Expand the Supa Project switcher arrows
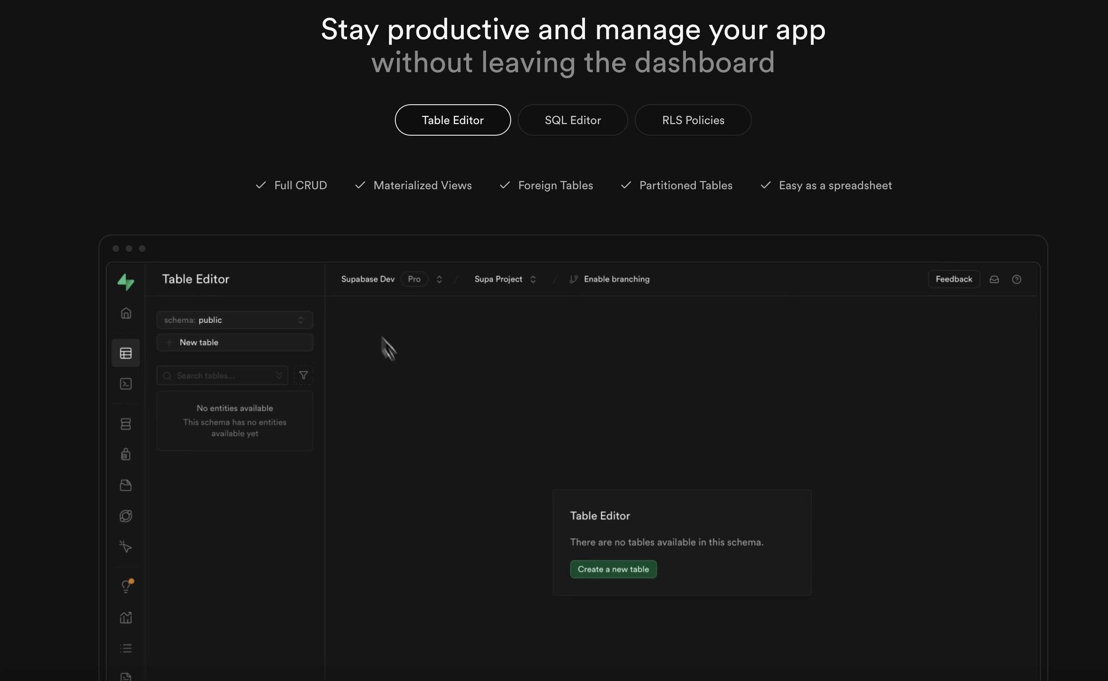Image resolution: width=1108 pixels, height=681 pixels. click(533, 279)
